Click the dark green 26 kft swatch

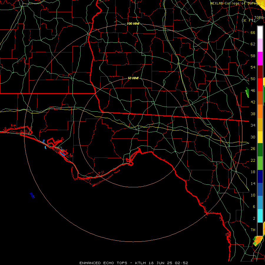pos(260,150)
